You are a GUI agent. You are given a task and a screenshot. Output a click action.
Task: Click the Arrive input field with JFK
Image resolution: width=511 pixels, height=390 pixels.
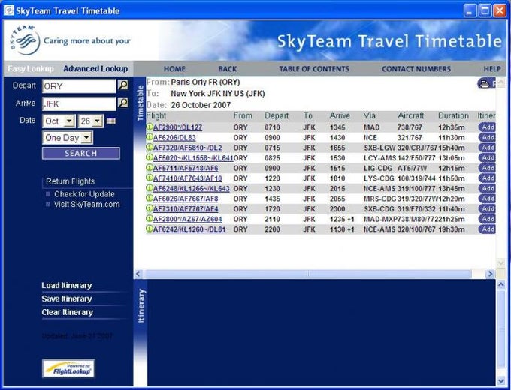(79, 103)
